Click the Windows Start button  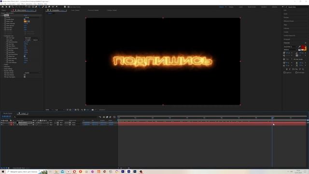[3, 172]
